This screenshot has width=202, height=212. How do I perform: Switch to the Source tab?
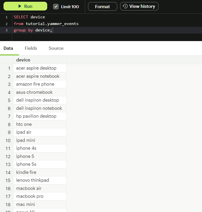point(56,48)
